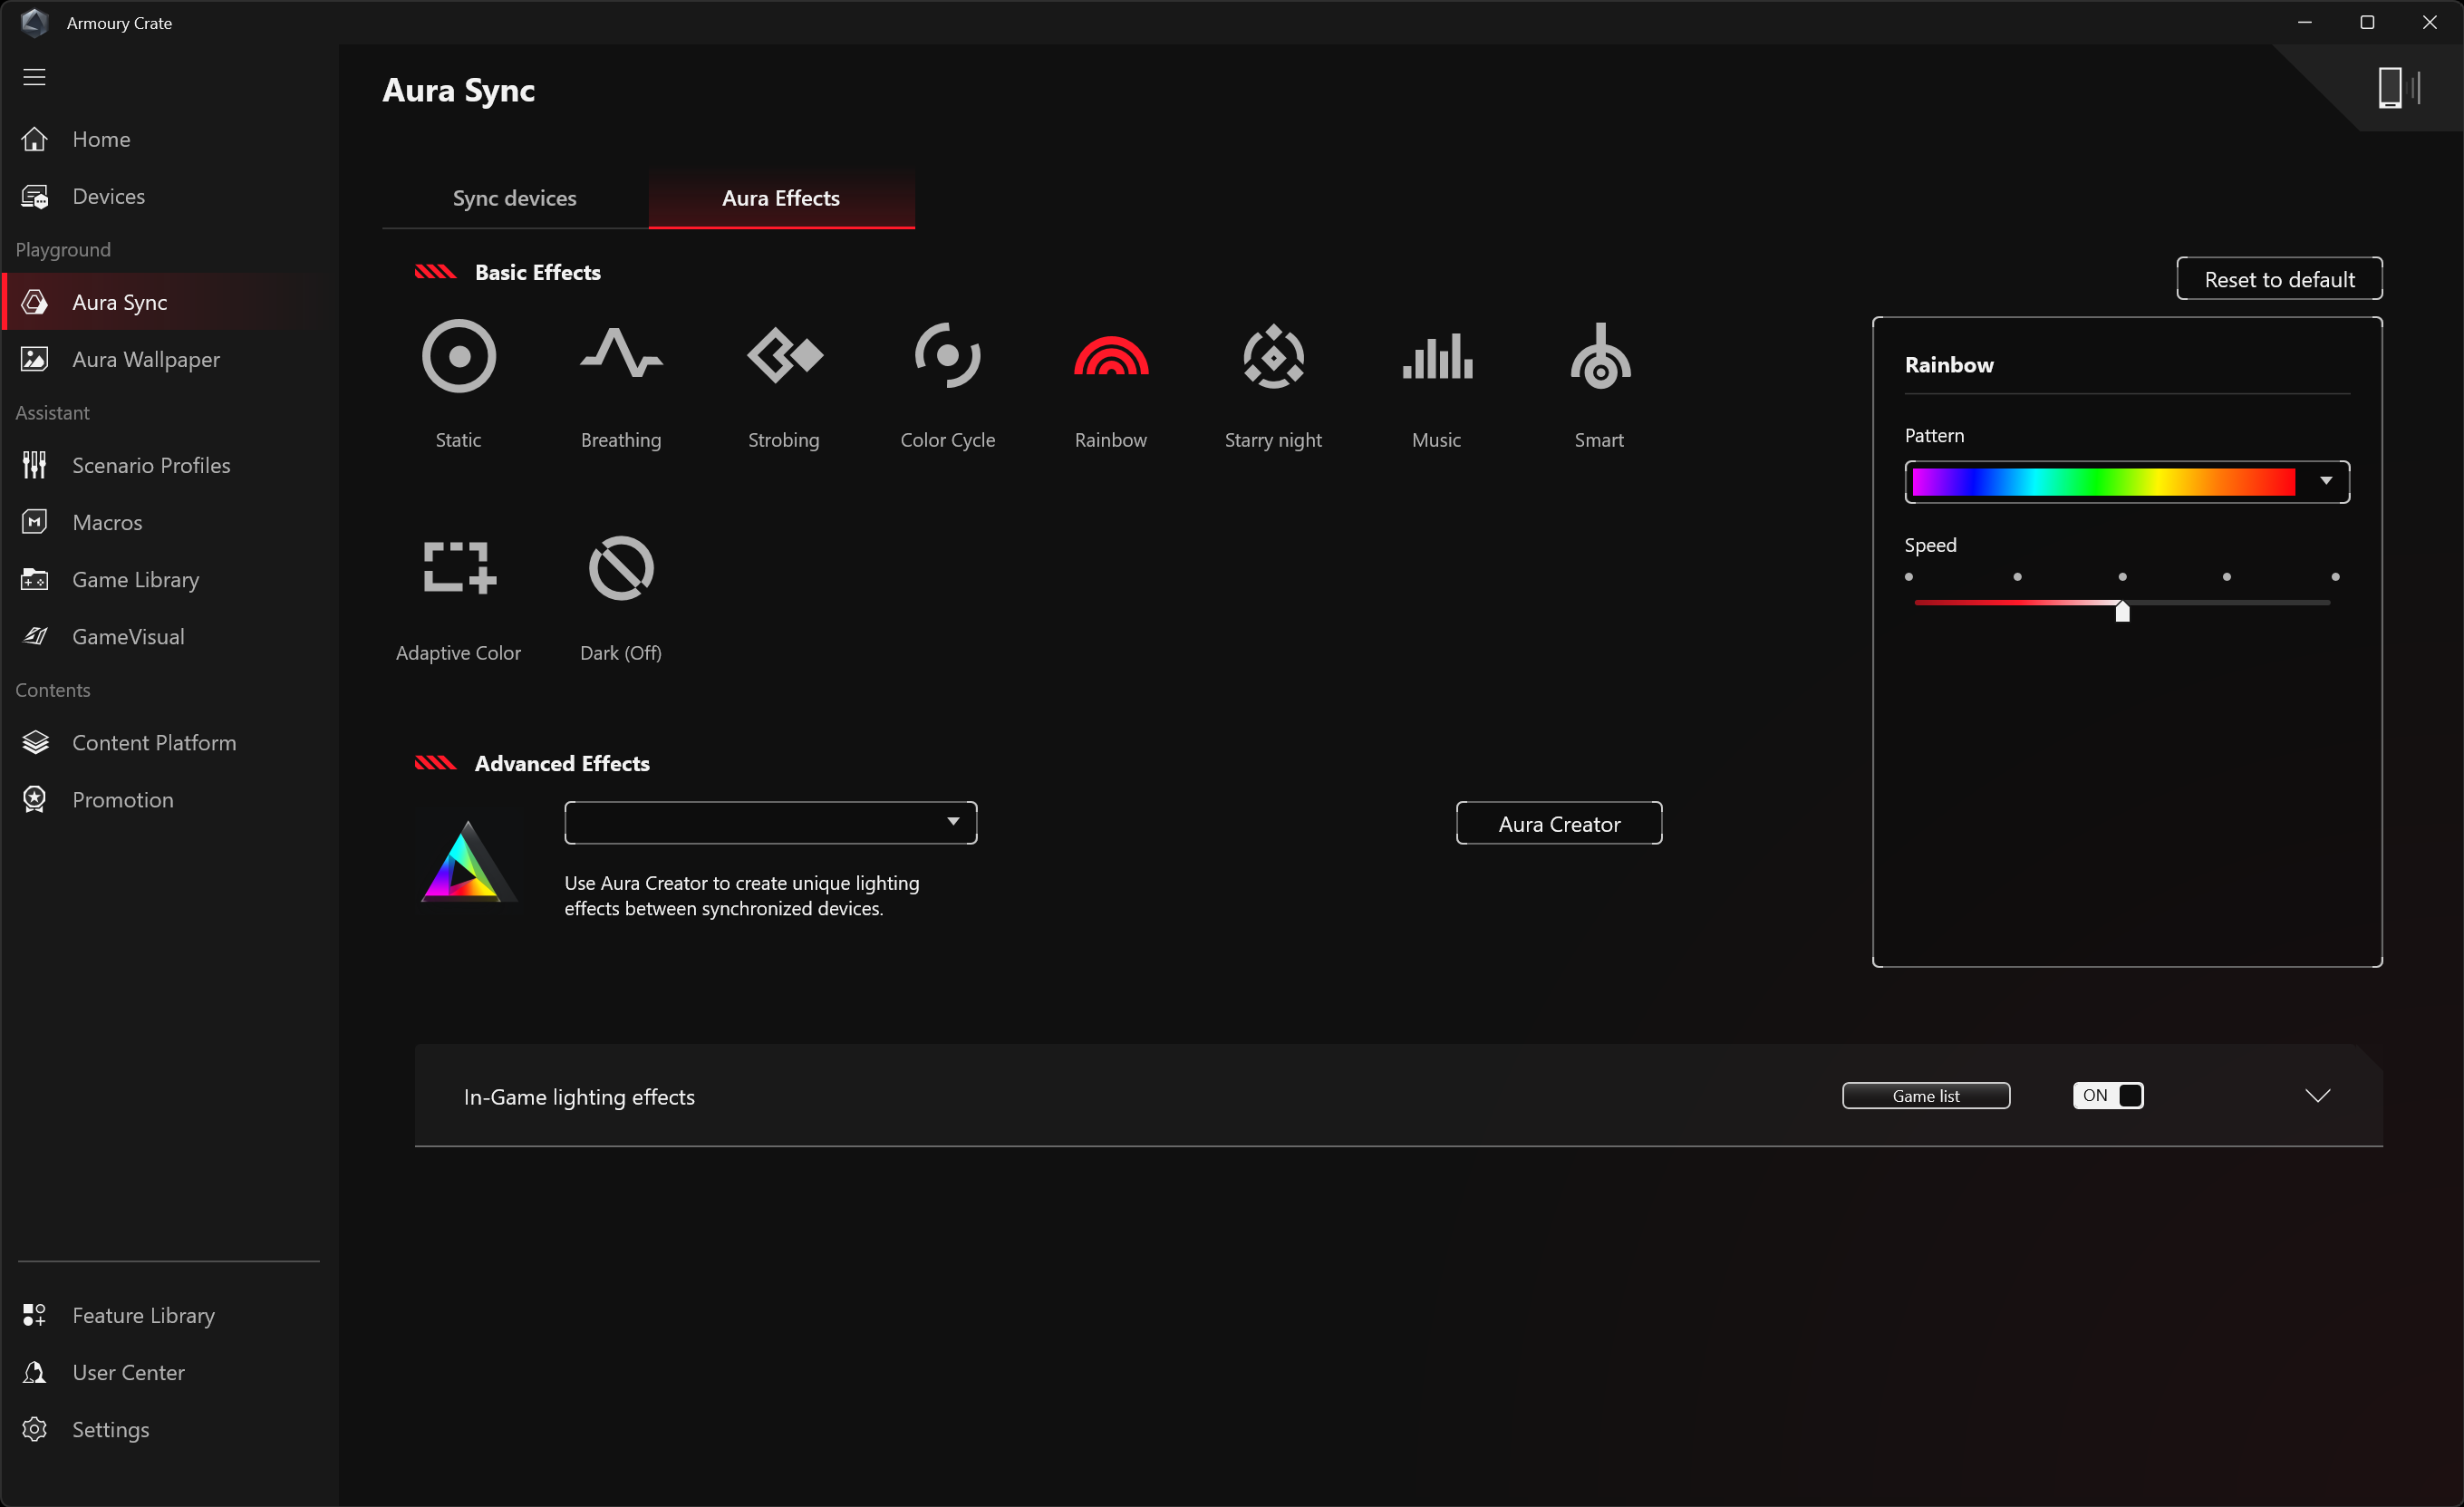The image size is (2464, 1507).
Task: Collapse the sidebar with hamburger menu
Action: point(35,77)
